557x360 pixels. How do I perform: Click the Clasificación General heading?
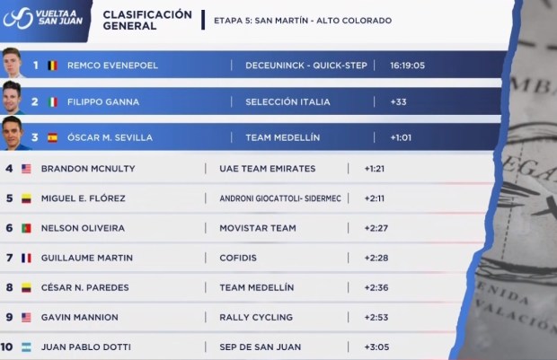[147, 20]
